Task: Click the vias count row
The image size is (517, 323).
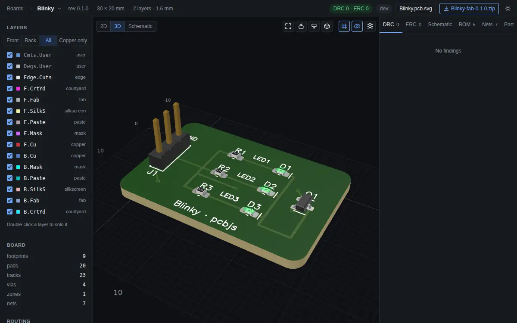Action: (46, 285)
